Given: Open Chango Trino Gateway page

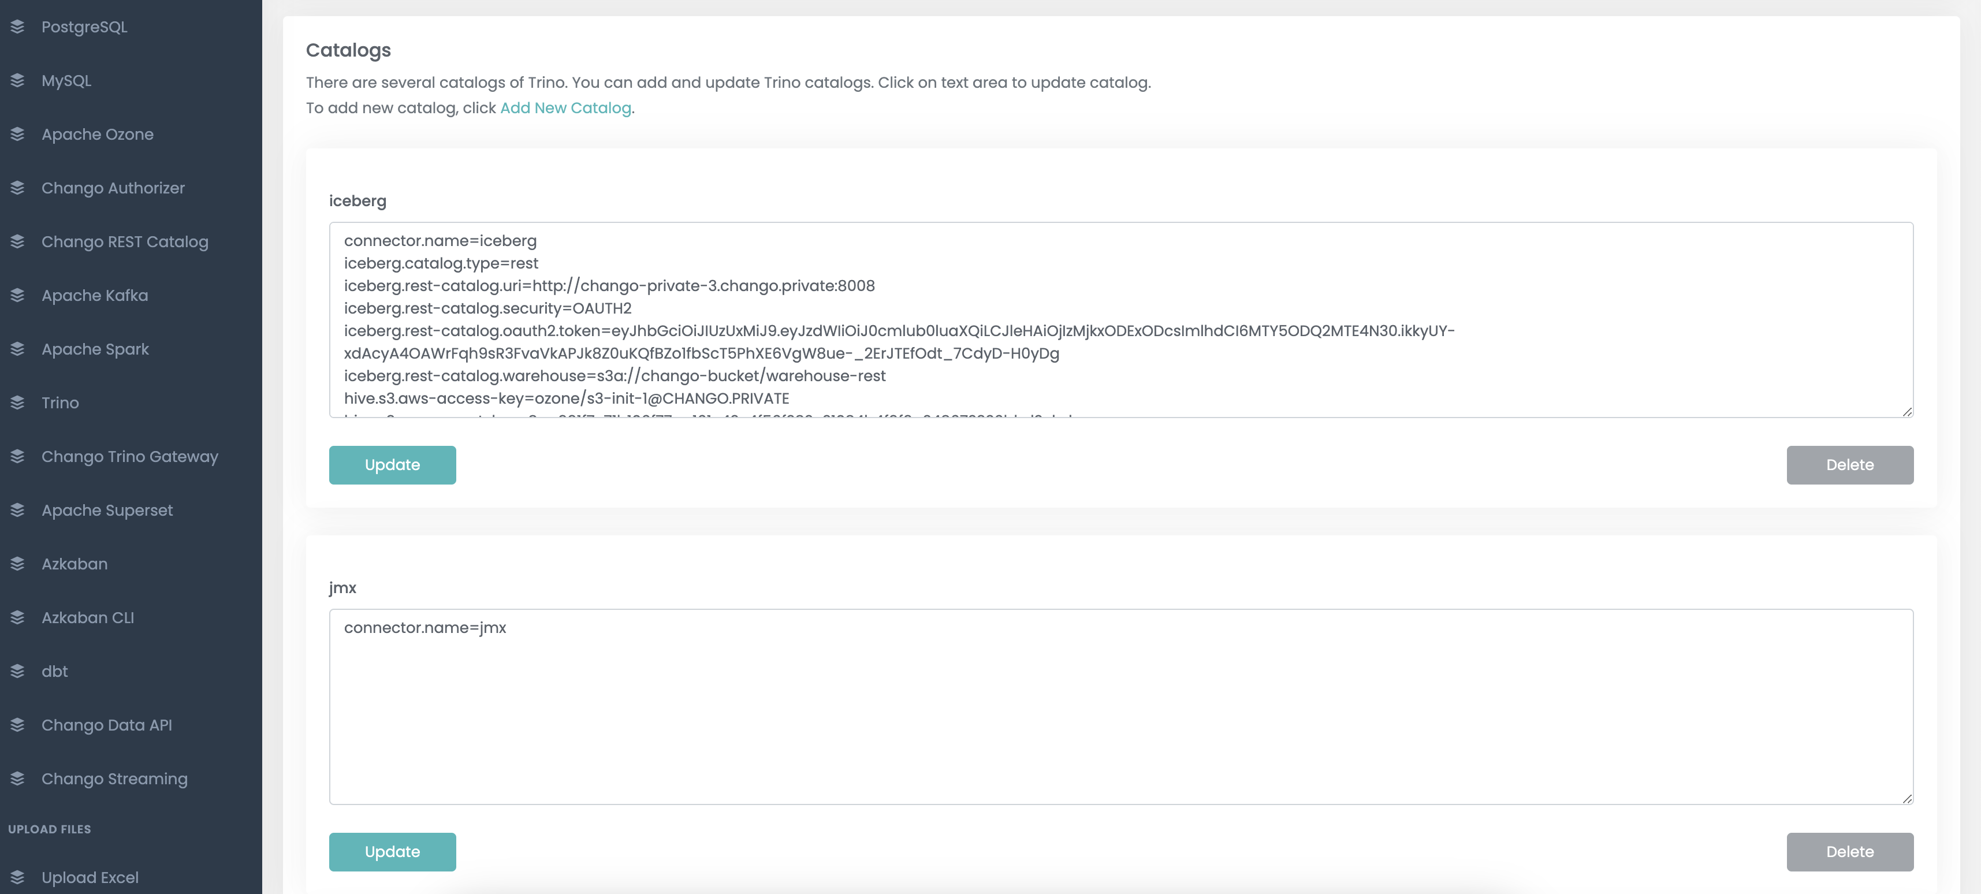Looking at the screenshot, I should (x=130, y=457).
